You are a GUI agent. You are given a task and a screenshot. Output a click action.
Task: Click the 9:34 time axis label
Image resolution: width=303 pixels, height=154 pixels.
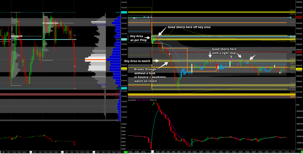pyautogui.click(x=158, y=152)
